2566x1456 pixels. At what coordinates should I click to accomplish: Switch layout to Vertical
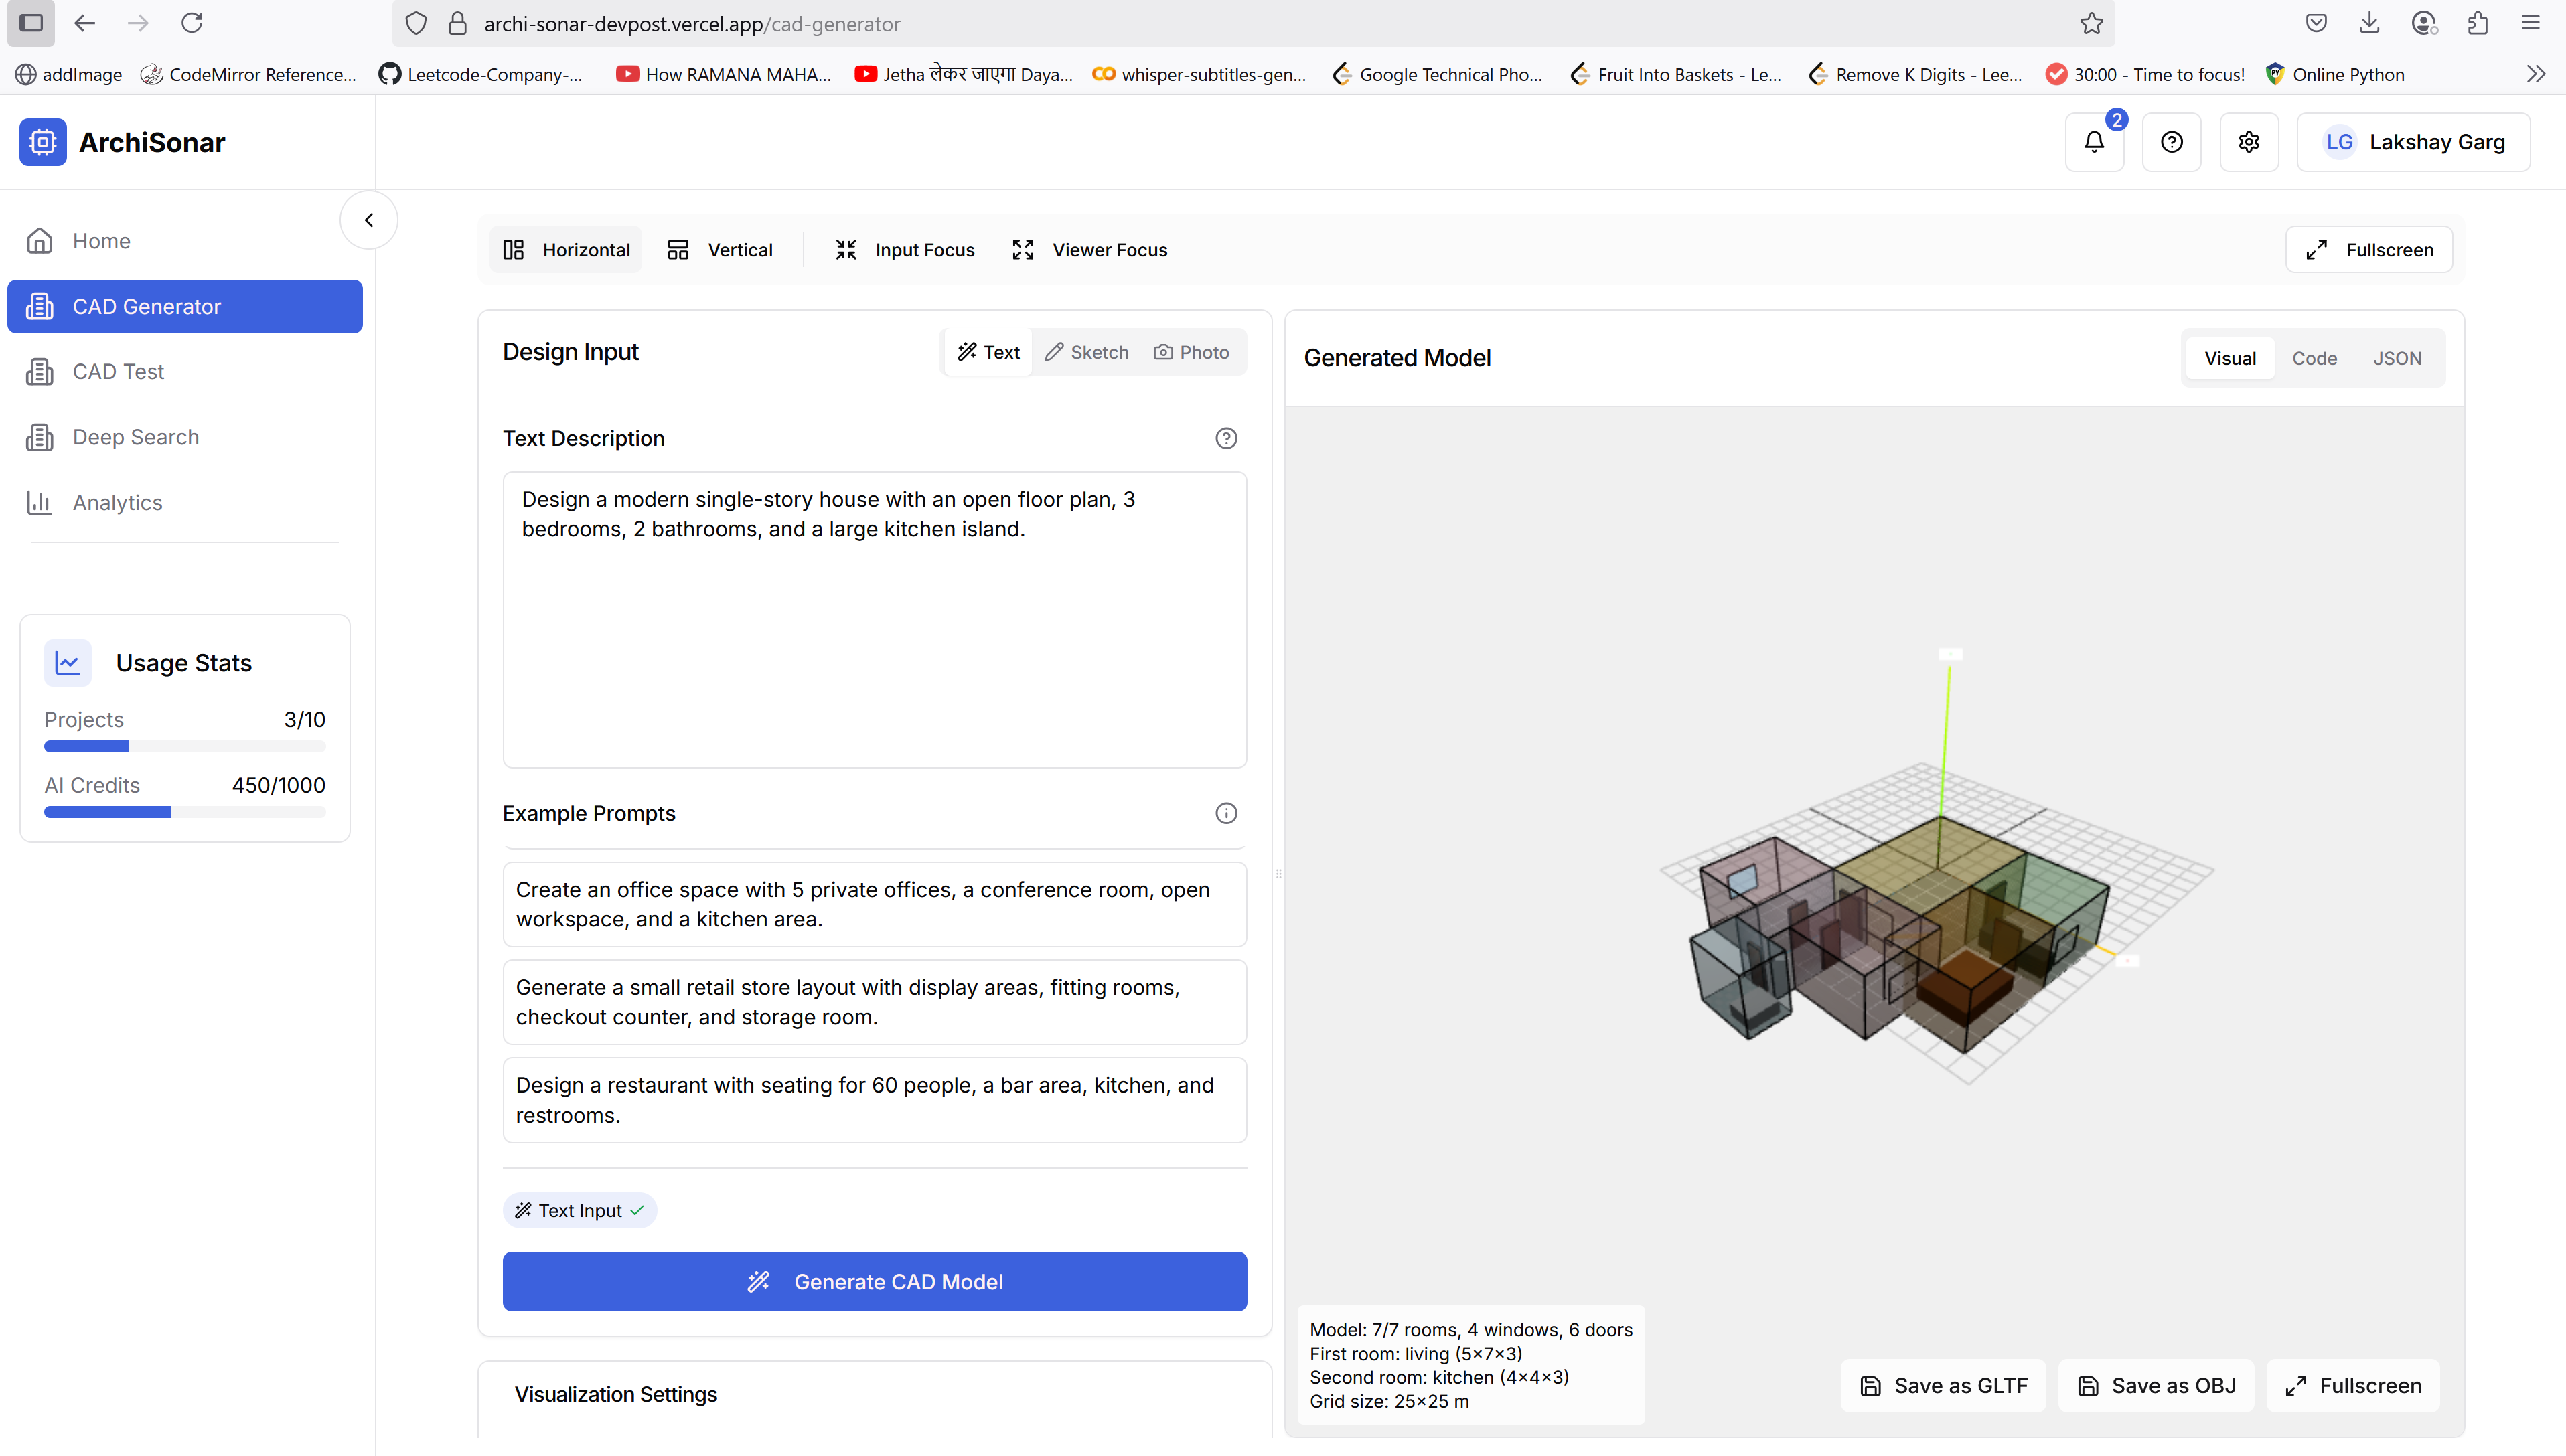tap(720, 250)
